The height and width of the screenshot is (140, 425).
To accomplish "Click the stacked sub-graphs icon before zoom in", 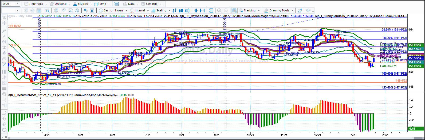I will (x=211, y=11).
